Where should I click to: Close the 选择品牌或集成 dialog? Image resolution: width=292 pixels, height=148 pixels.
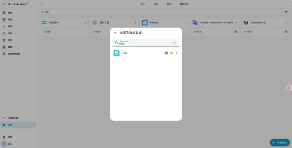pyautogui.click(x=115, y=33)
